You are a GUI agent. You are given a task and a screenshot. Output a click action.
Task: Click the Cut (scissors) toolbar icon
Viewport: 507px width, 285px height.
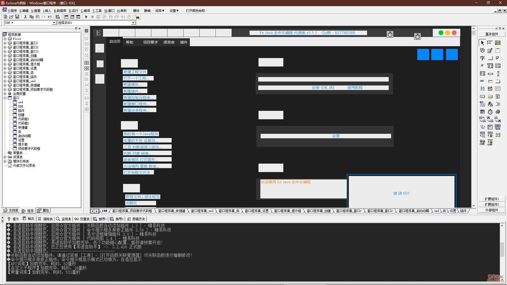tap(25, 17)
